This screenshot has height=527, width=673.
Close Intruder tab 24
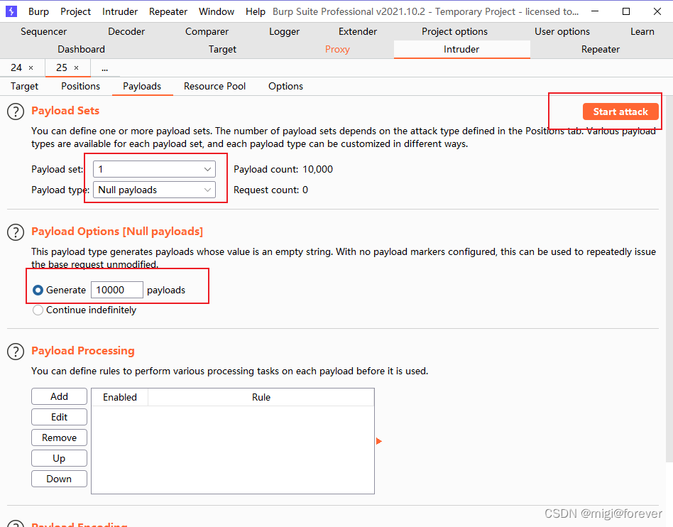pos(31,67)
